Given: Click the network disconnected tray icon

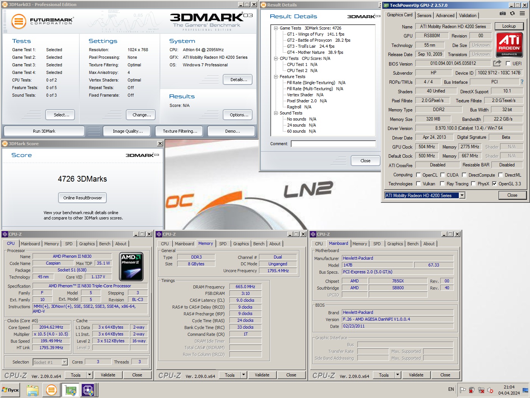Looking at the screenshot, I should click(x=481, y=390).
